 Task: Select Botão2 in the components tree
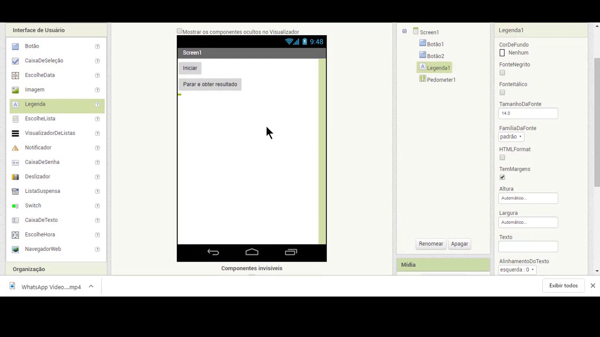(x=435, y=56)
